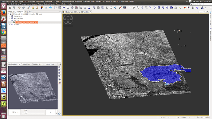Decrease rotation angle with down stepper arrow

57,113
